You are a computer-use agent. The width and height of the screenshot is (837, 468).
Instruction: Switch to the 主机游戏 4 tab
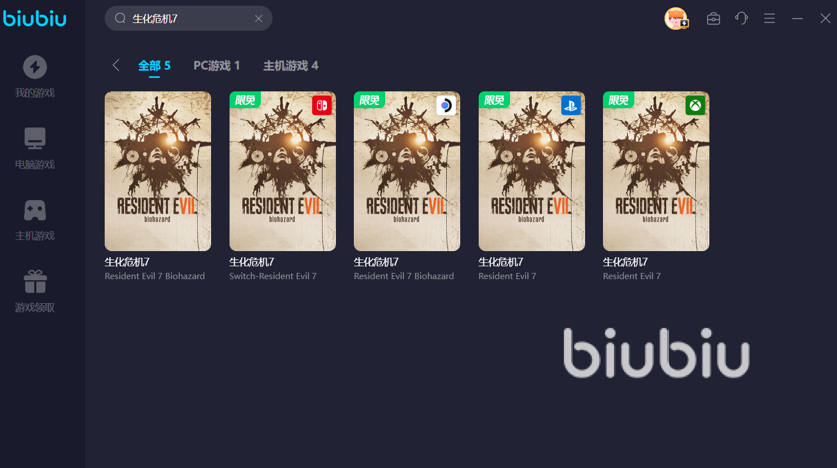point(291,66)
